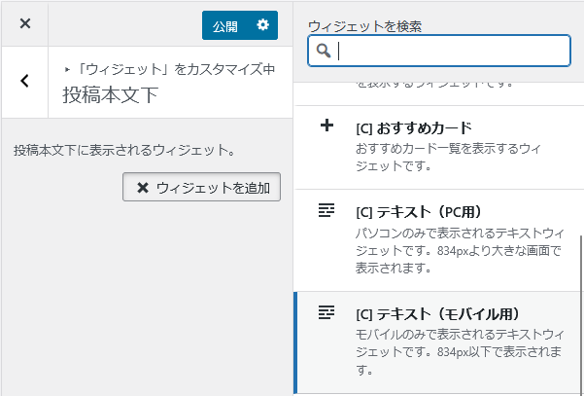Click the ウィジェットを追加 button

click(202, 188)
